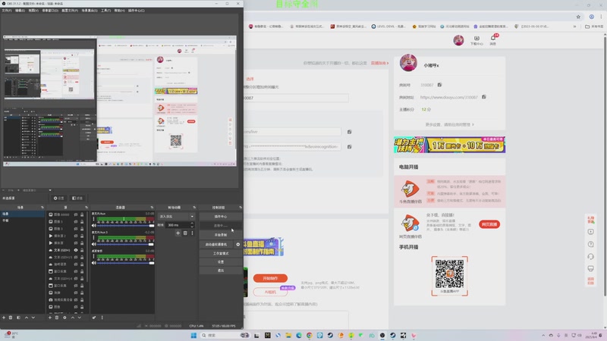The height and width of the screenshot is (341, 607).
Task: Open the transition options three-dot menu
Action: (x=192, y=233)
